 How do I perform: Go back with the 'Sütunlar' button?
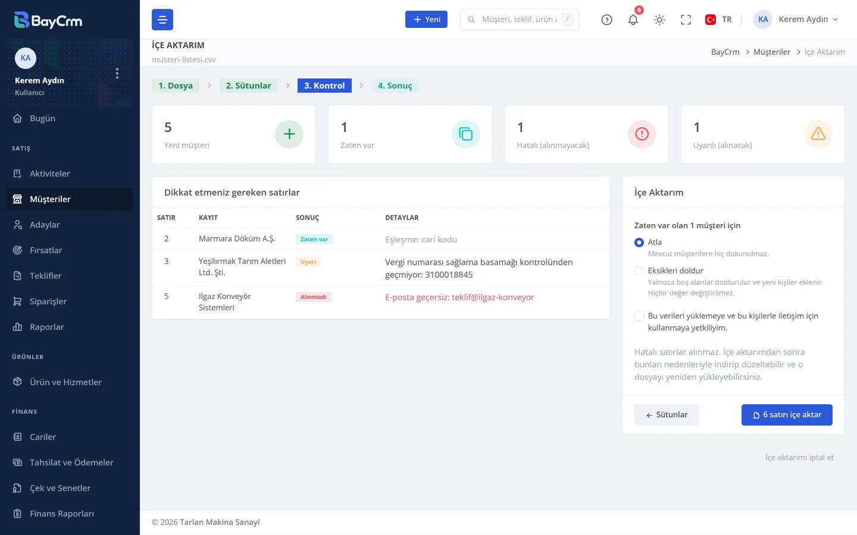coord(667,415)
